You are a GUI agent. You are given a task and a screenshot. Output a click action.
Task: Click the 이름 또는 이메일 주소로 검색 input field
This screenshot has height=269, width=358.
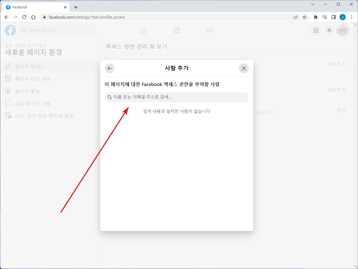tap(177, 97)
